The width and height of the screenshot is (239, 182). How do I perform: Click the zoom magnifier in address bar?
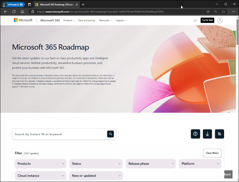215,12
